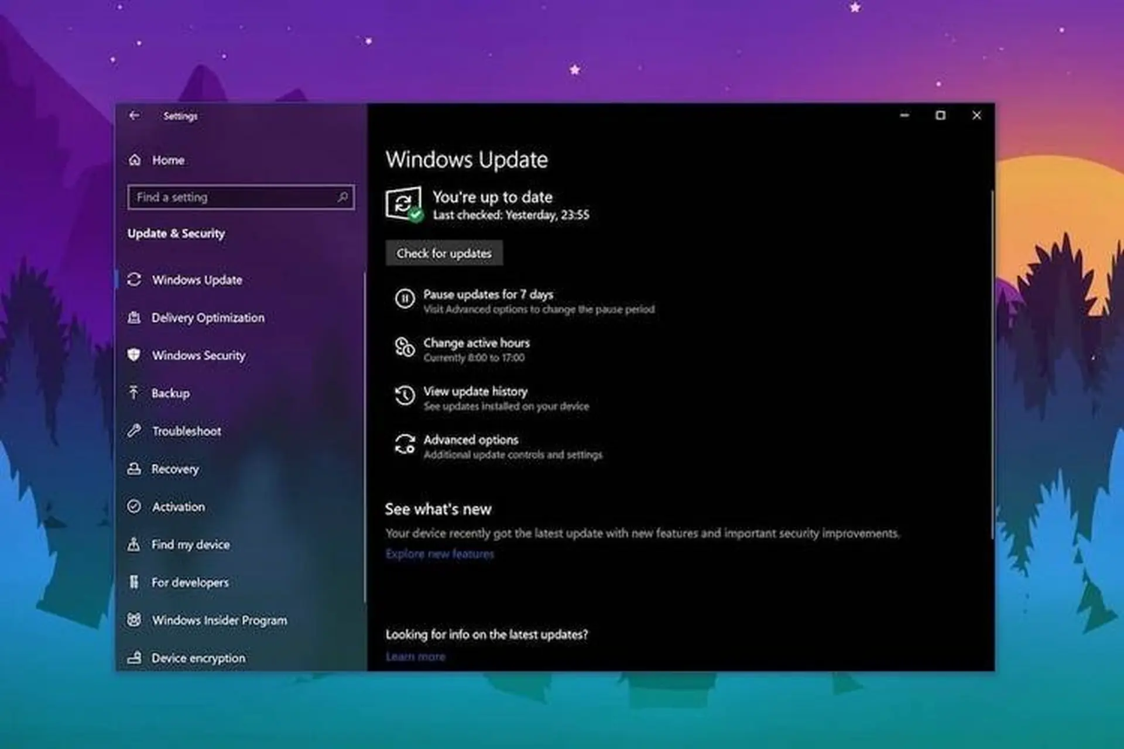Open Advanced options

click(x=499, y=446)
